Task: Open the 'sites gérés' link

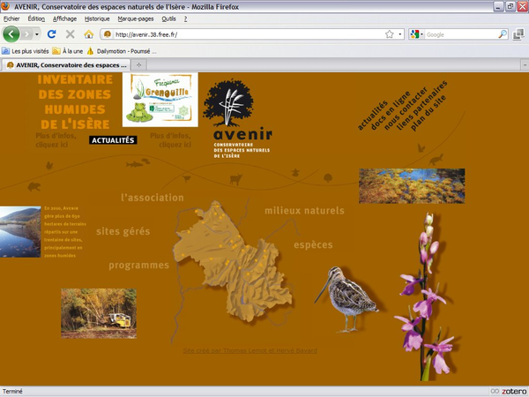Action: pos(123,231)
